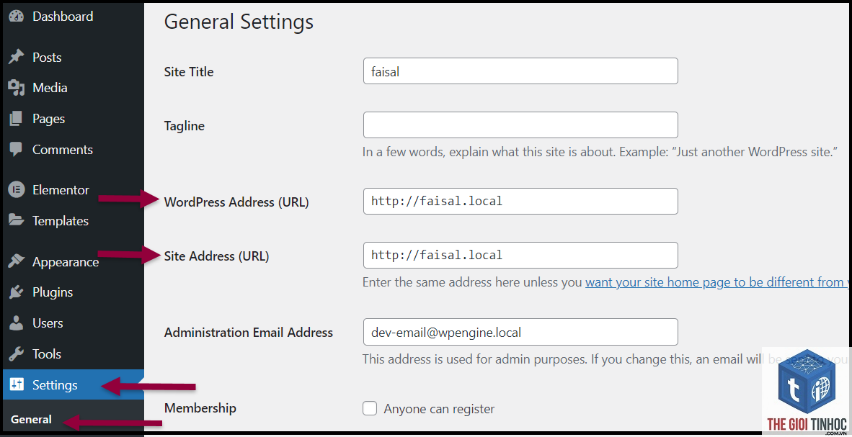The width and height of the screenshot is (852, 437).
Task: Click the Site Address URL field
Action: [x=520, y=255]
